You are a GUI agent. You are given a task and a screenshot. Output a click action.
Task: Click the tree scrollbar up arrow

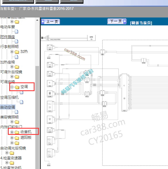[37, 20]
